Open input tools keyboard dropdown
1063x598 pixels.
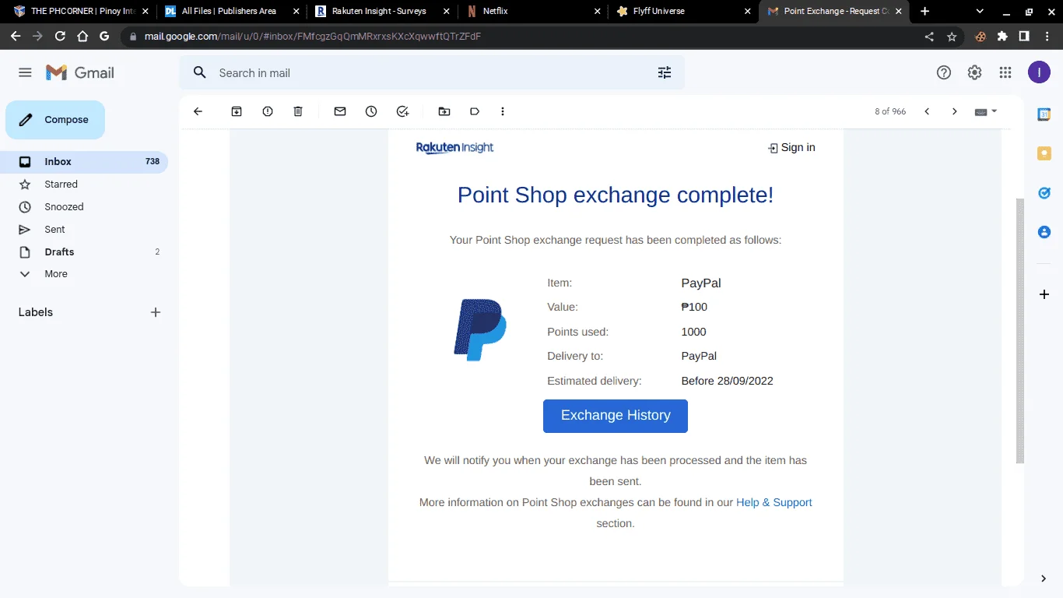coord(986,111)
